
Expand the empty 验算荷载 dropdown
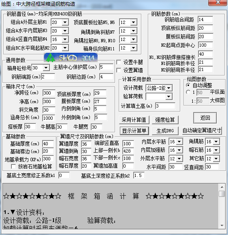pyautogui.click(x=169, y=97)
